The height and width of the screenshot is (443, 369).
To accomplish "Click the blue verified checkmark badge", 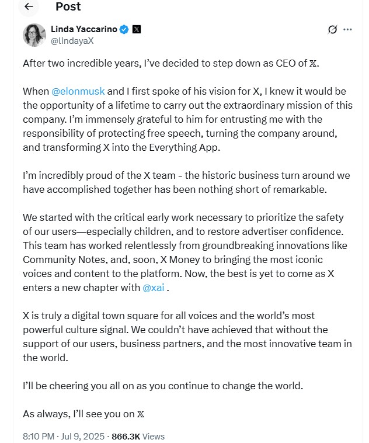I will [124, 29].
